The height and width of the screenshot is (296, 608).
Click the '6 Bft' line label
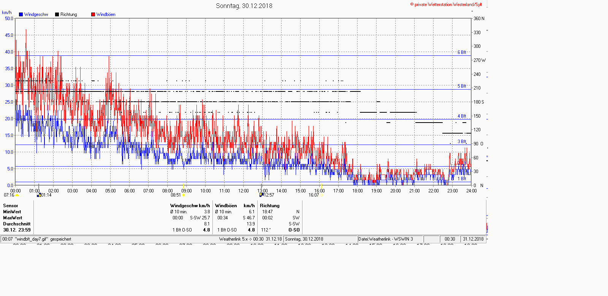point(462,52)
